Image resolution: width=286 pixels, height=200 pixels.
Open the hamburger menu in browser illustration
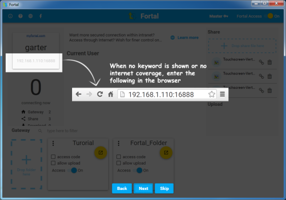point(222,94)
